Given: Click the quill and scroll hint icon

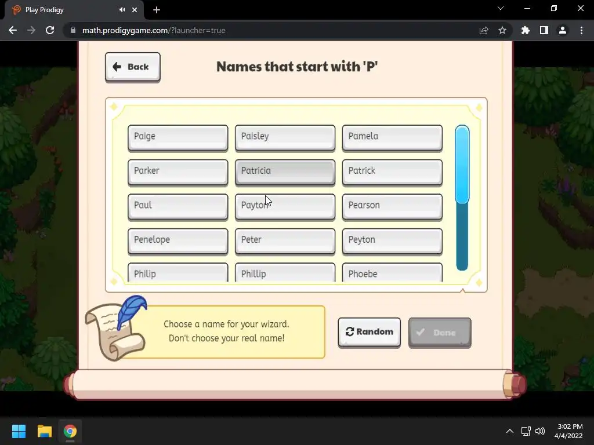Looking at the screenshot, I should 115,329.
